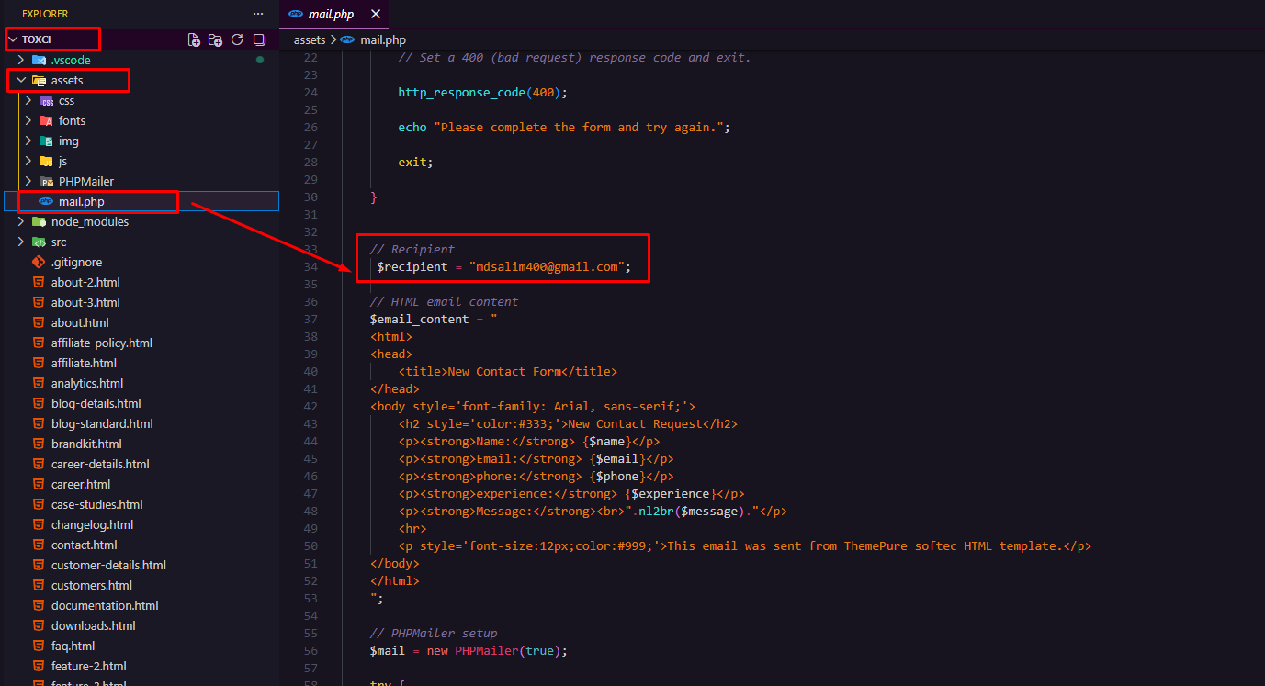This screenshot has height=686, width=1265.
Task: Click New File icon in explorer header
Action: (x=194, y=39)
